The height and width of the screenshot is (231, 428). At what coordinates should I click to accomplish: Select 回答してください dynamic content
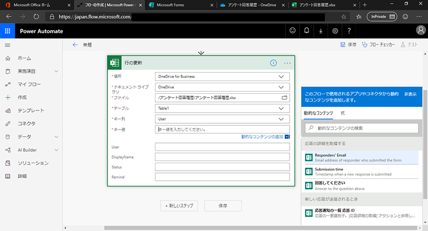pyautogui.click(x=361, y=186)
